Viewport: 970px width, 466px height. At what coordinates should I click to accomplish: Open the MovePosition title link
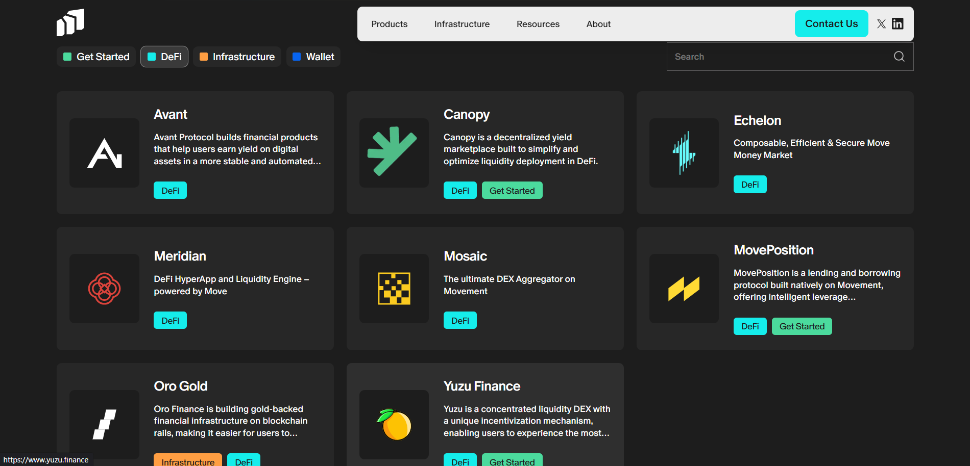point(773,250)
